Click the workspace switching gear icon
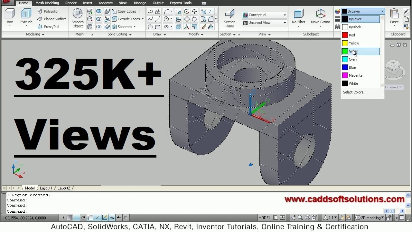 point(358,218)
